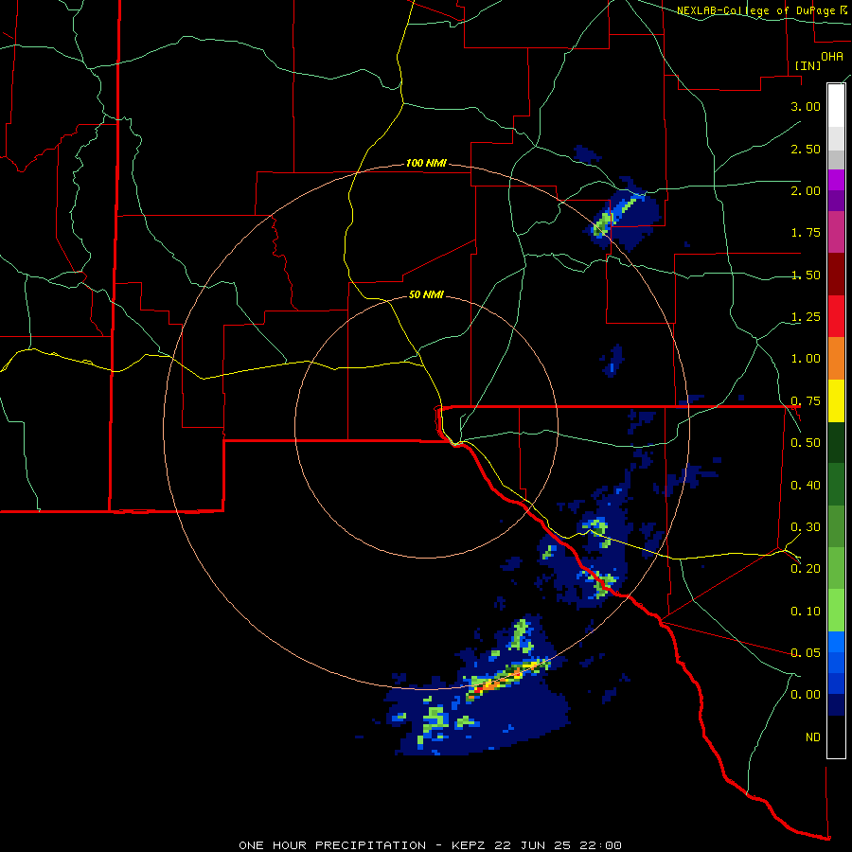
Task: Click the 0.40 legend value
Action: tap(806, 486)
